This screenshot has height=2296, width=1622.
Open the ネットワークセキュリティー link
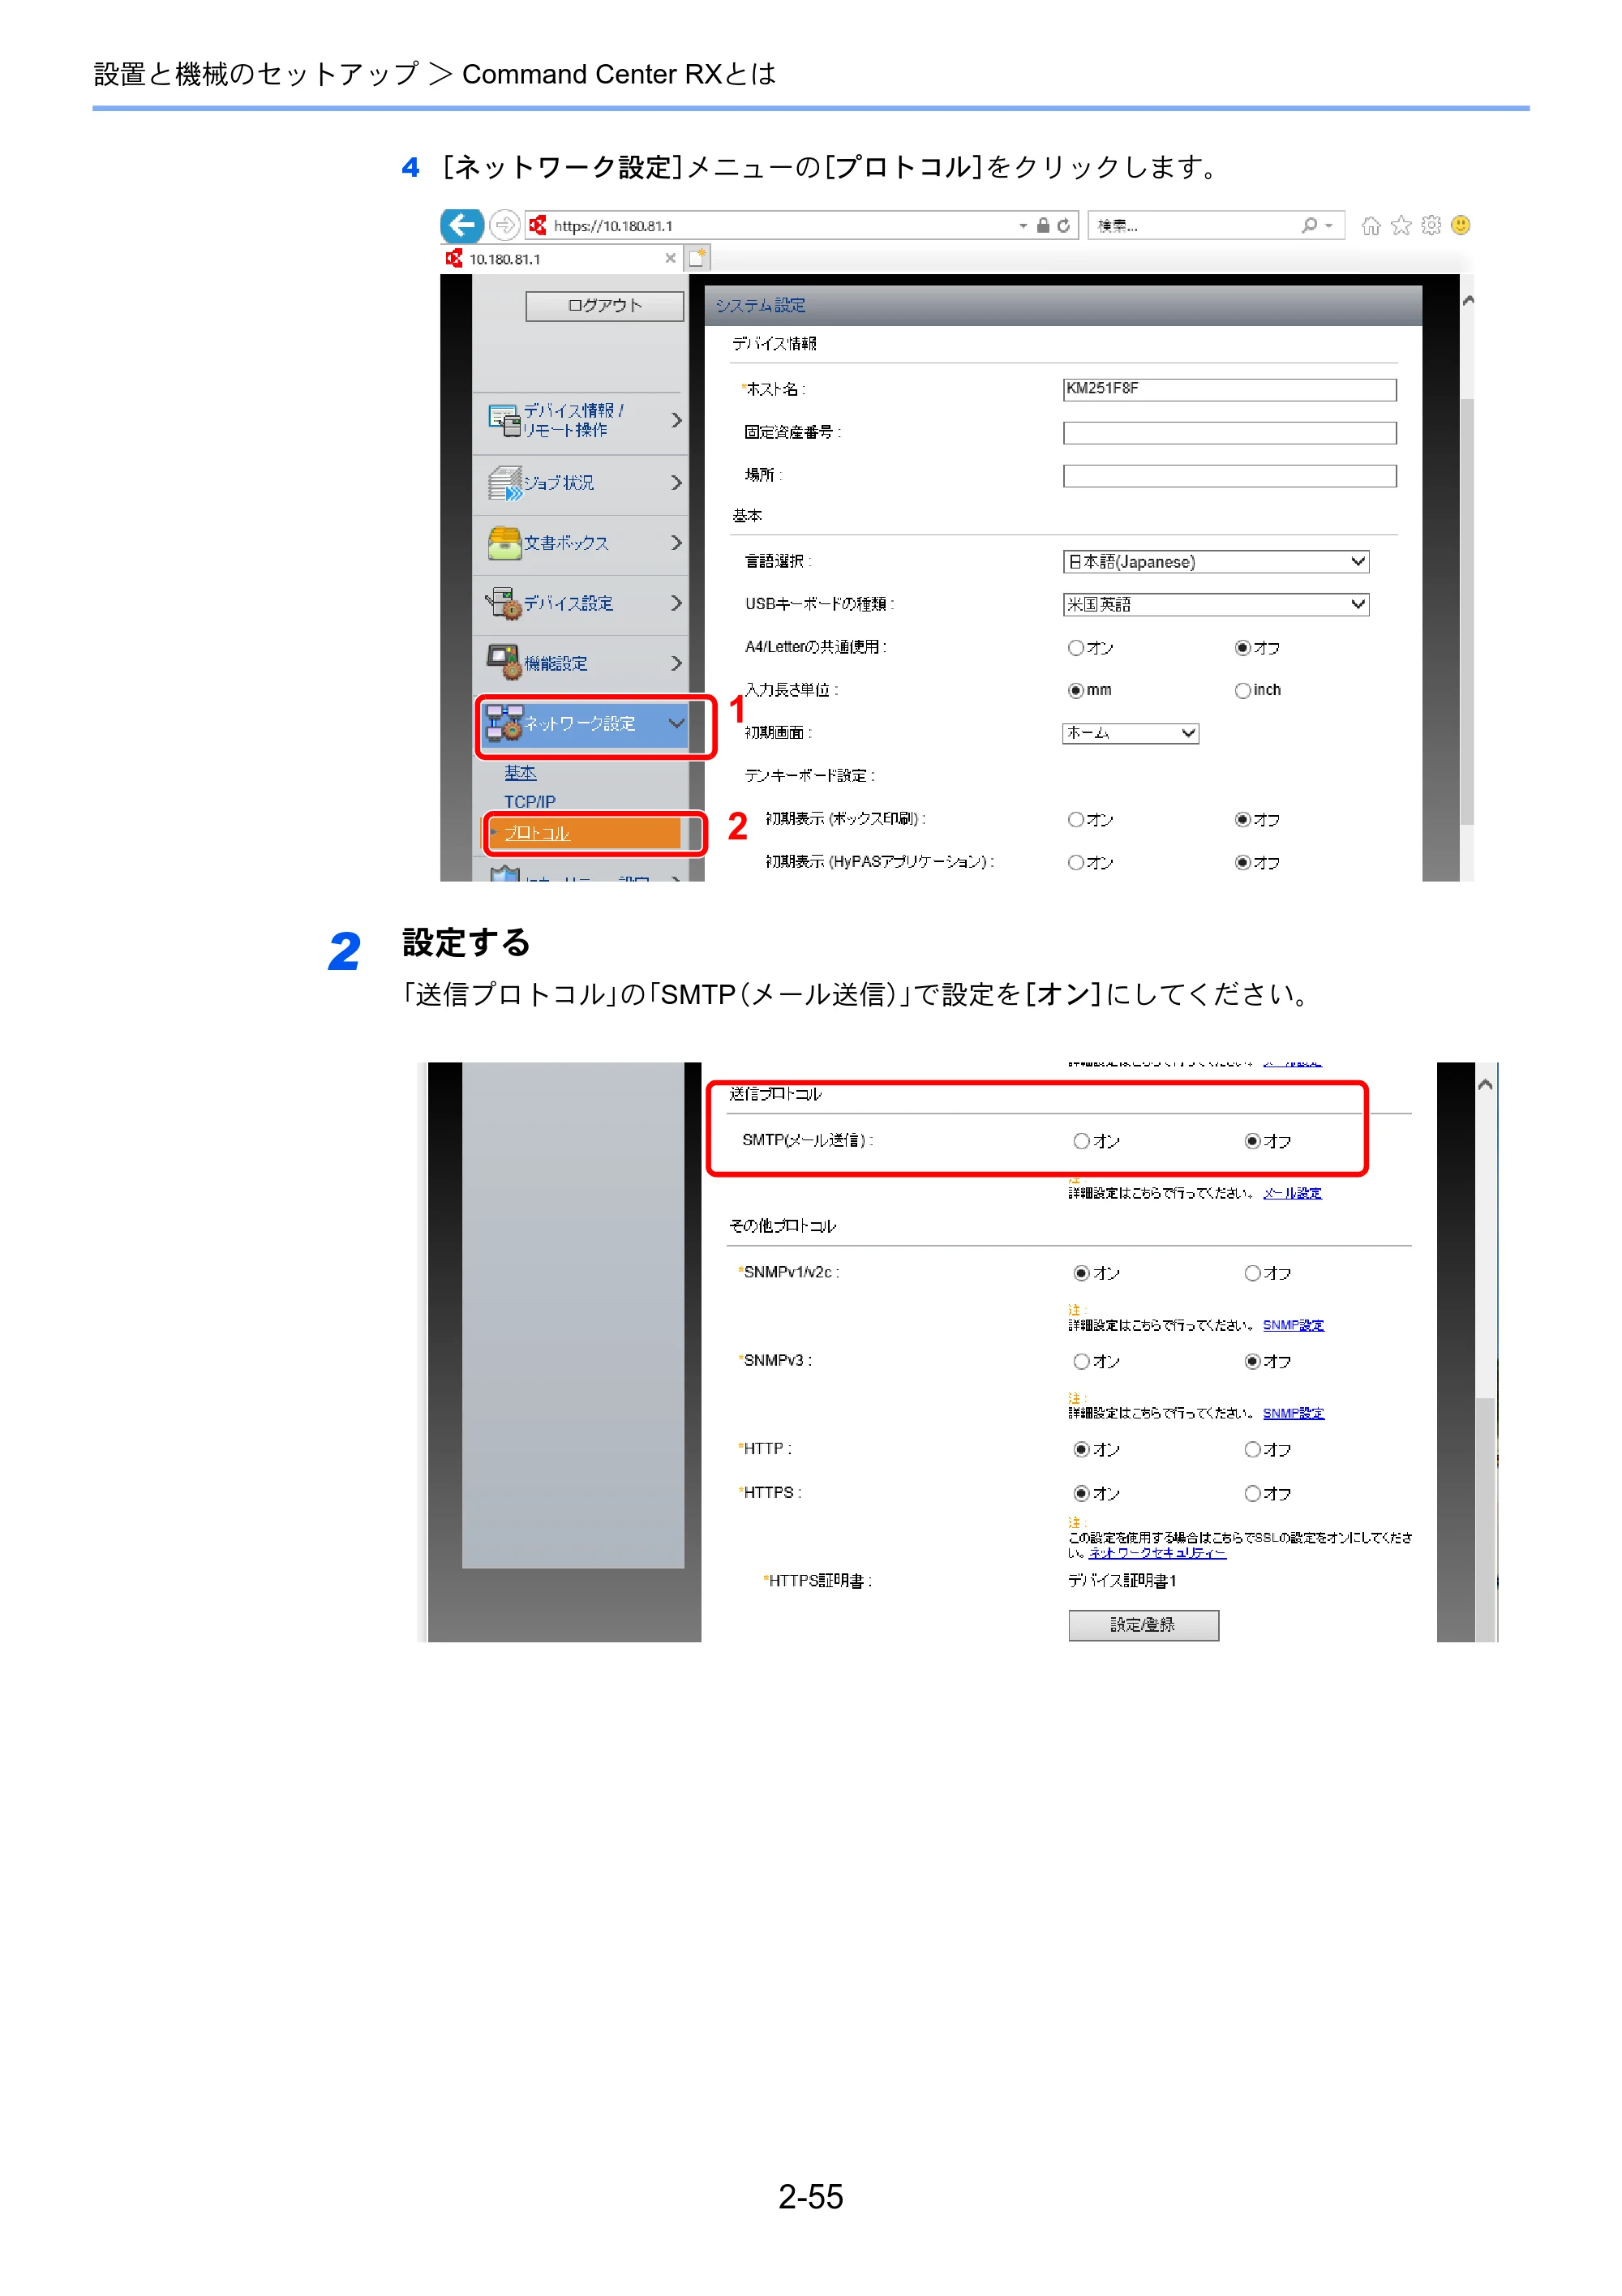coord(1157,1553)
